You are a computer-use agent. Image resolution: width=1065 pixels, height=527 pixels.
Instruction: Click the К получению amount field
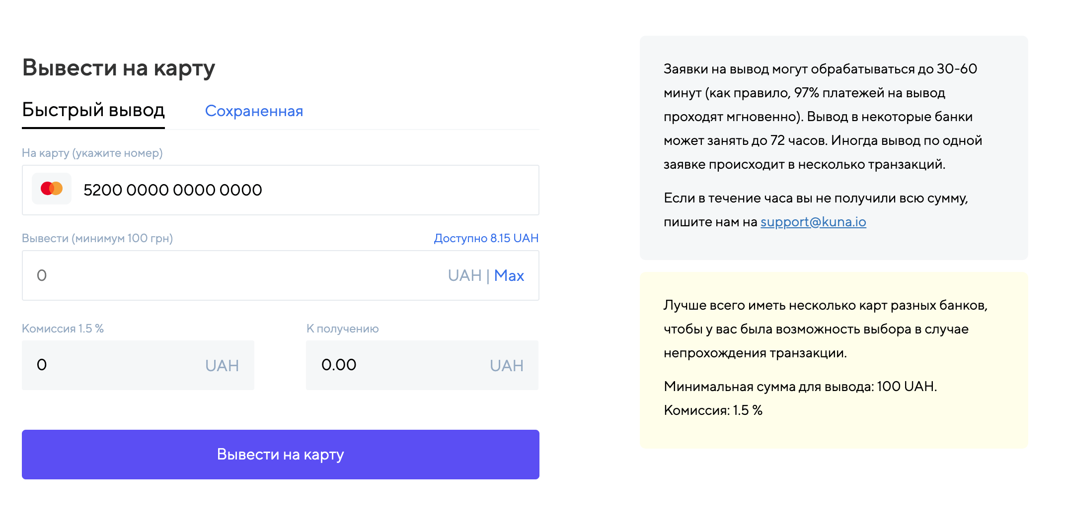397,365
